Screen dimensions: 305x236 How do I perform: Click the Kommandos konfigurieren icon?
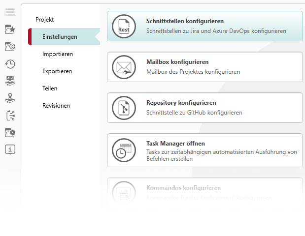[124, 193]
